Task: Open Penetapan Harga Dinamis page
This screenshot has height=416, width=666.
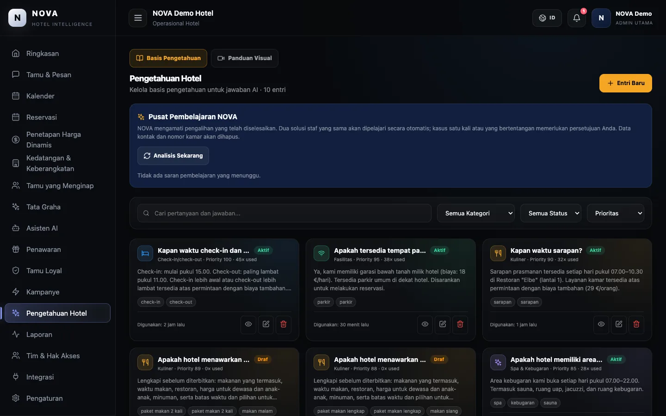Action: point(57,140)
